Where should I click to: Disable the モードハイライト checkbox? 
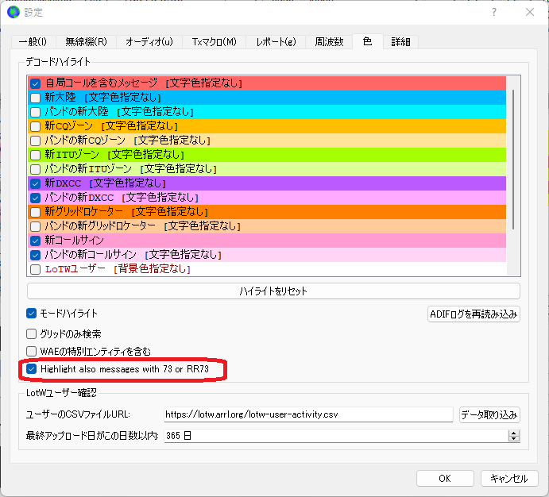32,314
